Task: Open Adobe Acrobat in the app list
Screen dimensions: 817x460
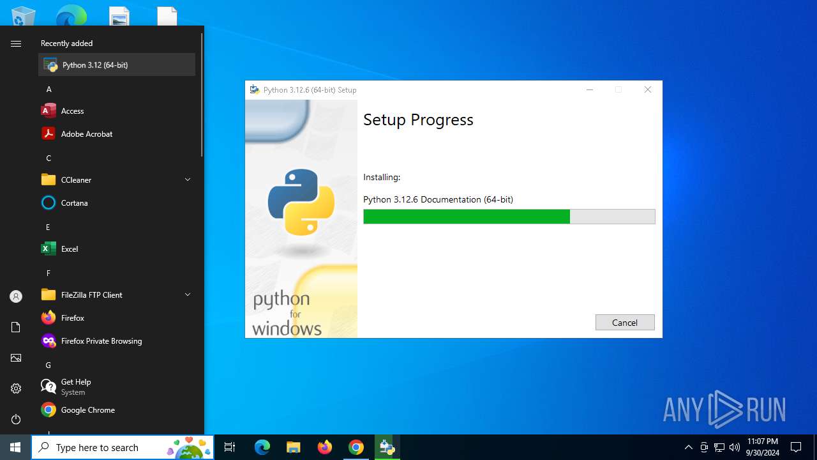Action: (x=117, y=134)
